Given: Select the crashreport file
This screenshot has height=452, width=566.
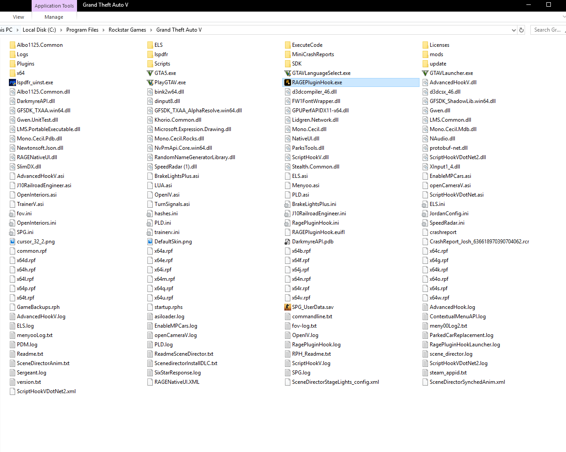Looking at the screenshot, I should (x=443, y=232).
